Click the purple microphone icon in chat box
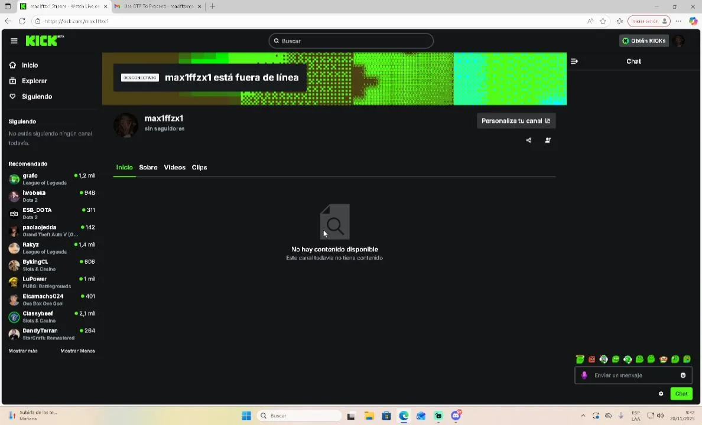Viewport: 702px width, 425px height. tap(584, 375)
